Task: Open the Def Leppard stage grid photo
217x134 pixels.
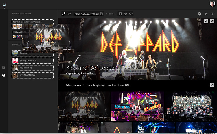Action: pos(84,106)
